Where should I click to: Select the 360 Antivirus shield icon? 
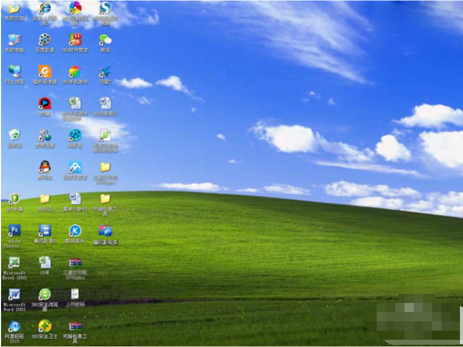point(14,199)
